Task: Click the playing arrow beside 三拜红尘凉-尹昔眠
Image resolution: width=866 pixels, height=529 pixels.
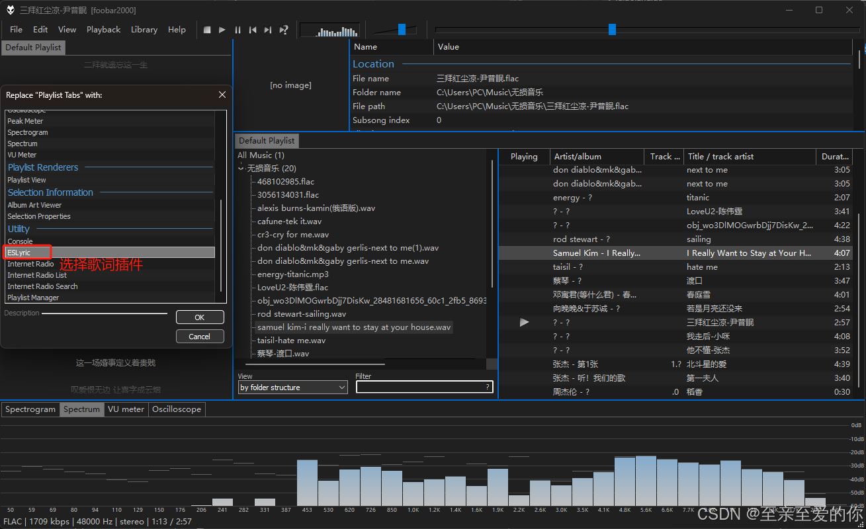Action: tap(524, 322)
